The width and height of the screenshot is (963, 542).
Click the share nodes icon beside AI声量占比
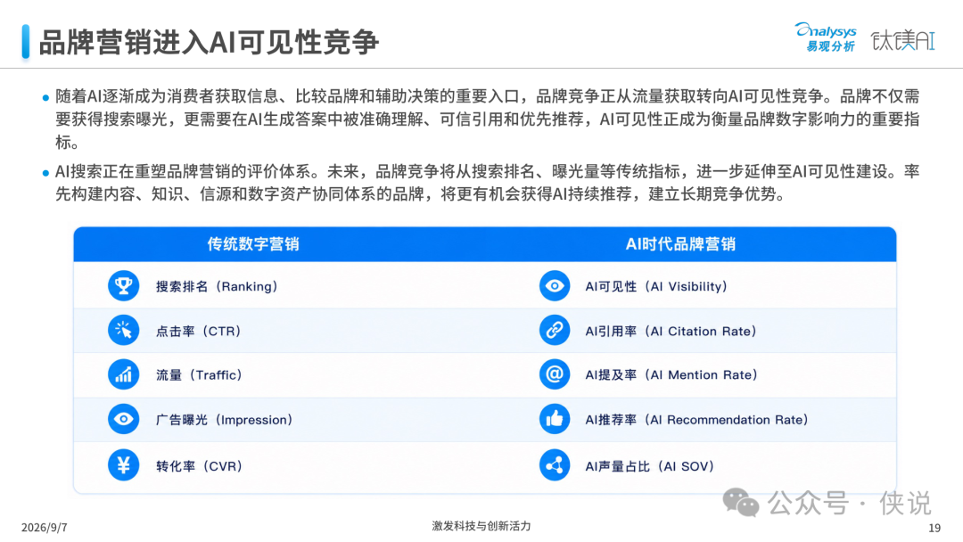pos(555,465)
